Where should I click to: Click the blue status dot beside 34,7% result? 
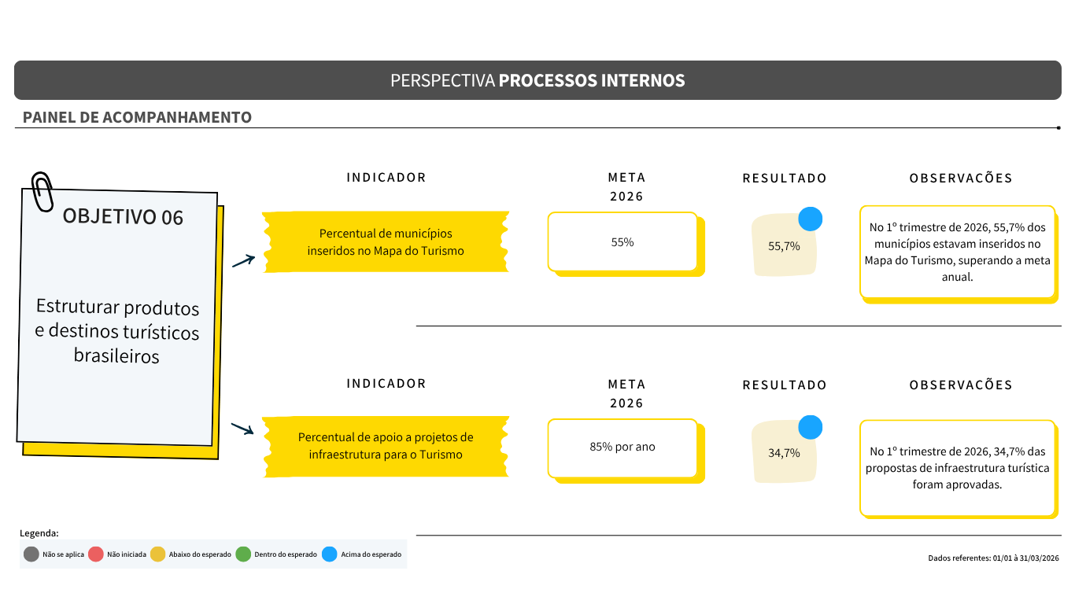coord(810,427)
